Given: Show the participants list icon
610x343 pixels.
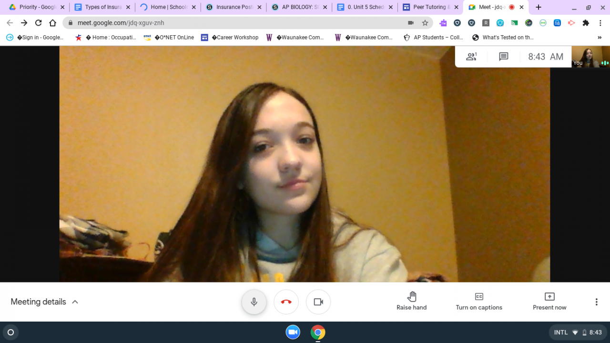Looking at the screenshot, I should click(x=471, y=57).
